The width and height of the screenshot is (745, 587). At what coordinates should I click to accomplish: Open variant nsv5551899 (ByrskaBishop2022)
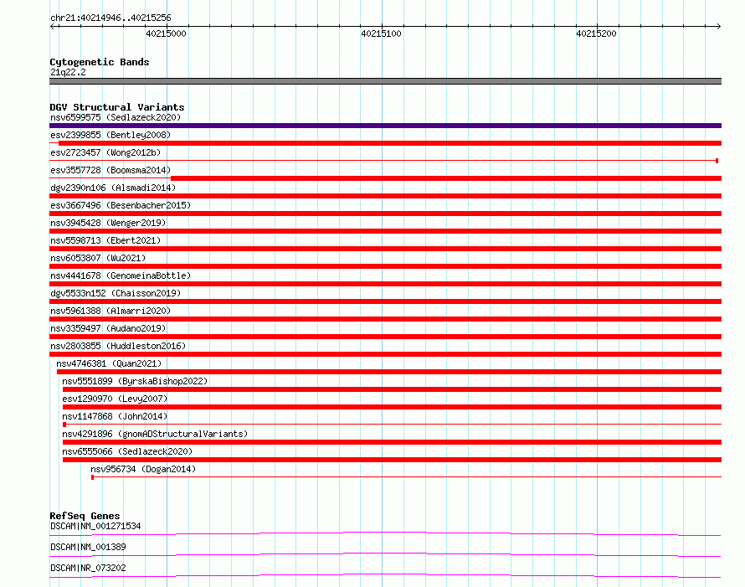pos(135,381)
